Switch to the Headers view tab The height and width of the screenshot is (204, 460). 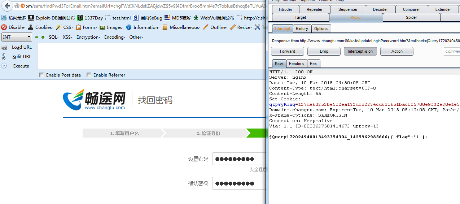(297, 64)
